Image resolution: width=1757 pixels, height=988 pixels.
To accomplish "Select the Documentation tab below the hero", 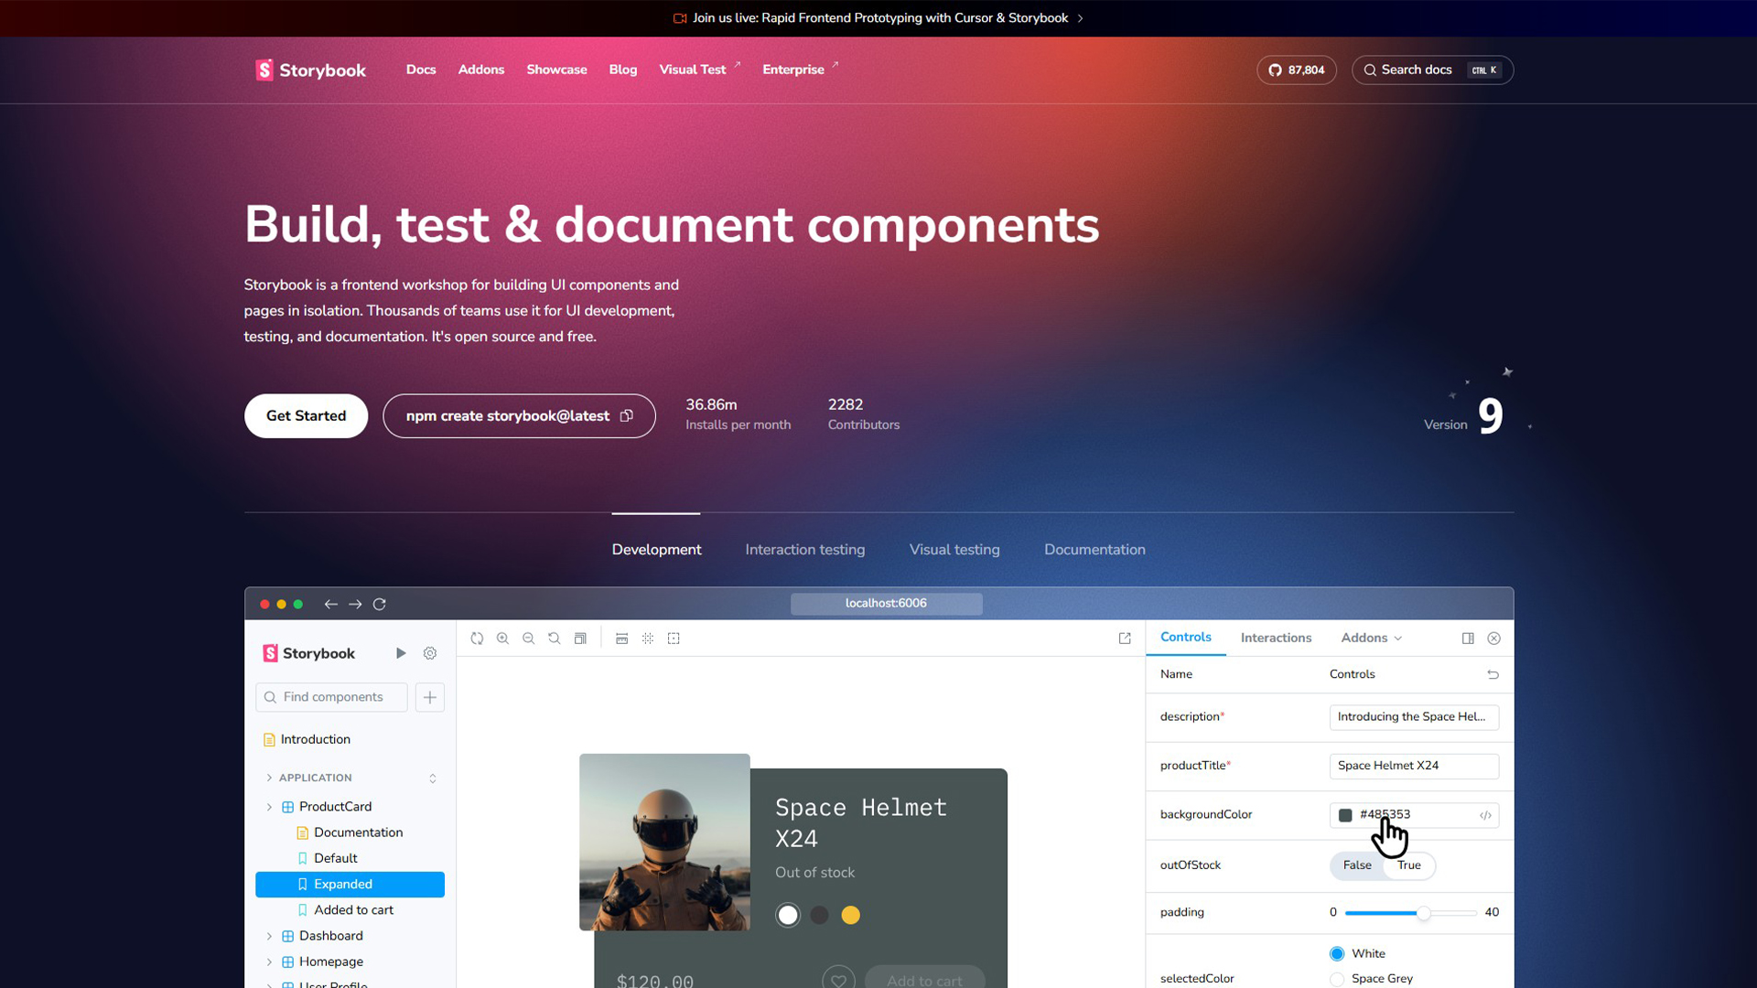I will tap(1094, 550).
